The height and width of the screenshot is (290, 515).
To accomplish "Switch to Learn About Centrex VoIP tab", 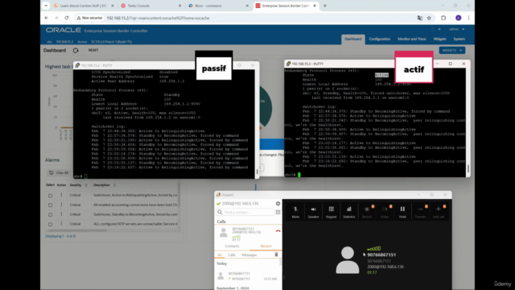I will pyautogui.click(x=84, y=6).
